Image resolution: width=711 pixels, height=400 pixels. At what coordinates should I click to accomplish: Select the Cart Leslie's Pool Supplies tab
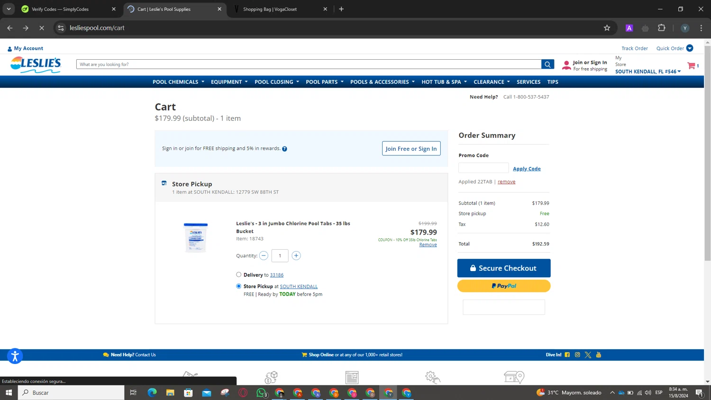[175, 9]
